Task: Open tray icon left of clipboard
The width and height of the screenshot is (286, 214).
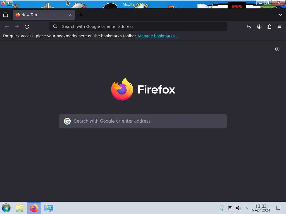Action: click(221, 208)
